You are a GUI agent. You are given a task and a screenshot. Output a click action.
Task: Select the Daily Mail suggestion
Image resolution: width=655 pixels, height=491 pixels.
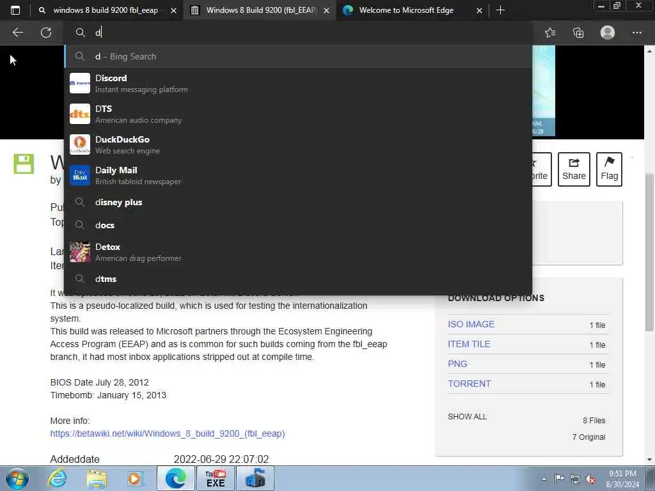coord(298,175)
